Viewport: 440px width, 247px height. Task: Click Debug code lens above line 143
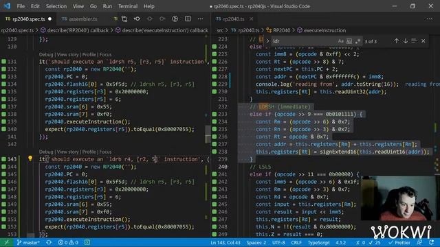pyautogui.click(x=46, y=152)
